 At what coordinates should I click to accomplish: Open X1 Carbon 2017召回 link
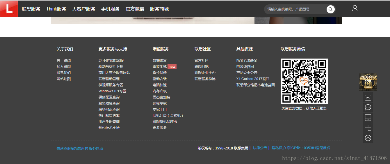coord(253,79)
